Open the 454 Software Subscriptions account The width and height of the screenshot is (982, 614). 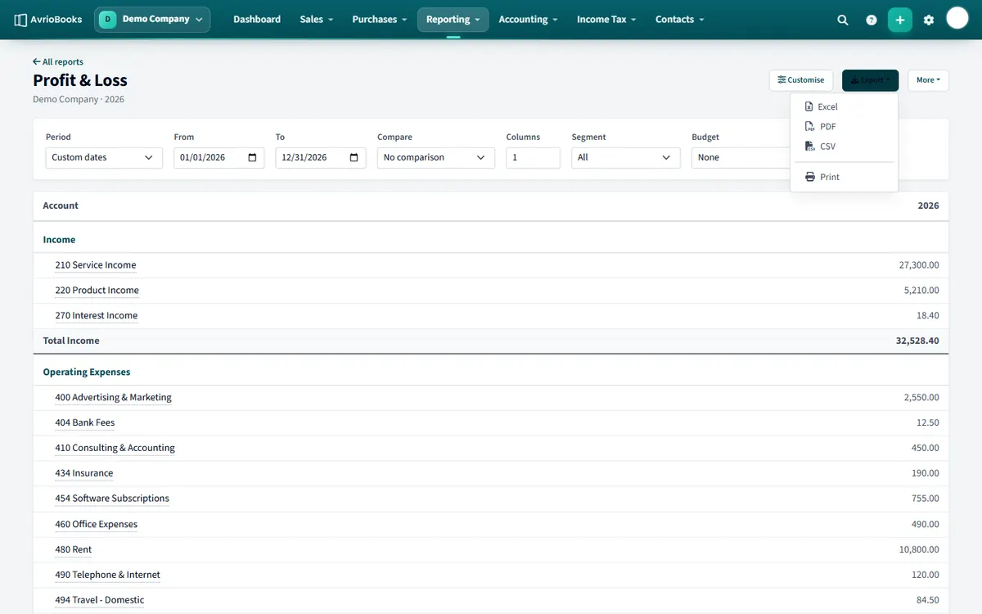[112, 499]
